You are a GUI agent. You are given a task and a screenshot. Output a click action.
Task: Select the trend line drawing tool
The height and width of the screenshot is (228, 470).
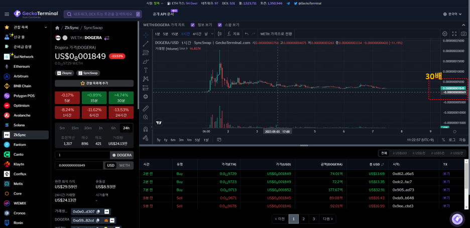[x=146, y=44]
